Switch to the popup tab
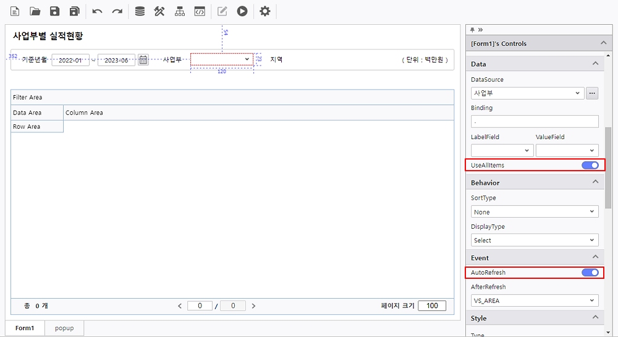The width and height of the screenshot is (618, 337). tap(64, 328)
